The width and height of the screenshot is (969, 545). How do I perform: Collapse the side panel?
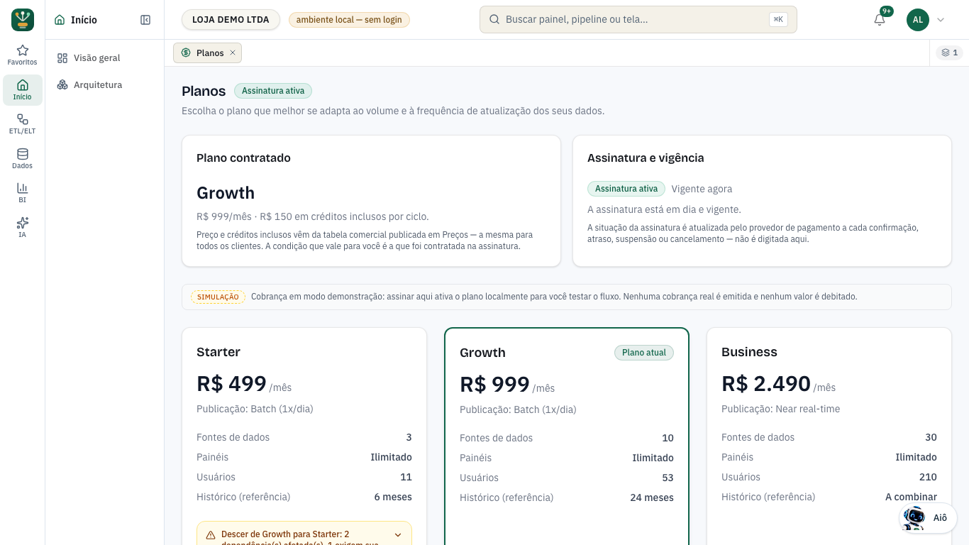point(145,20)
